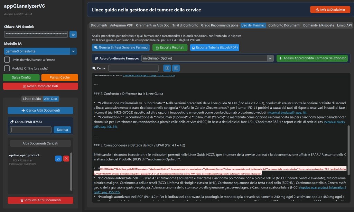Click the Carica EPAR (EMA) link icon

(12, 122)
